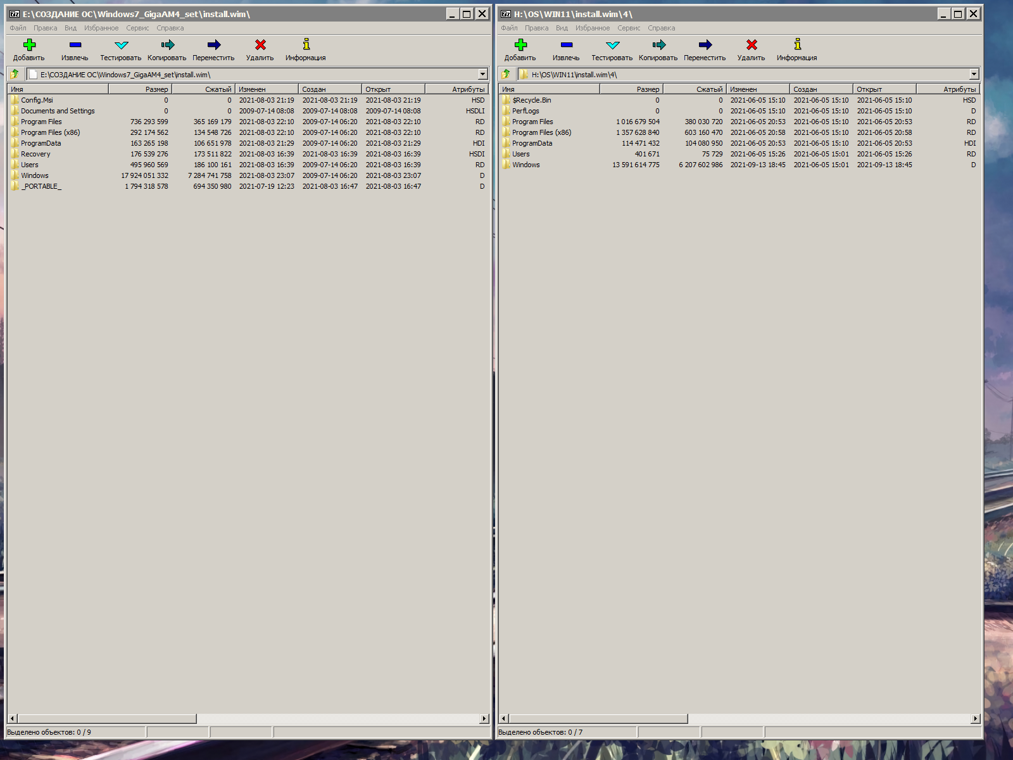Viewport: 1013px width, 760px height.
Task: Select the _PORTABLE_ folder in left window
Action: pyautogui.click(x=41, y=186)
